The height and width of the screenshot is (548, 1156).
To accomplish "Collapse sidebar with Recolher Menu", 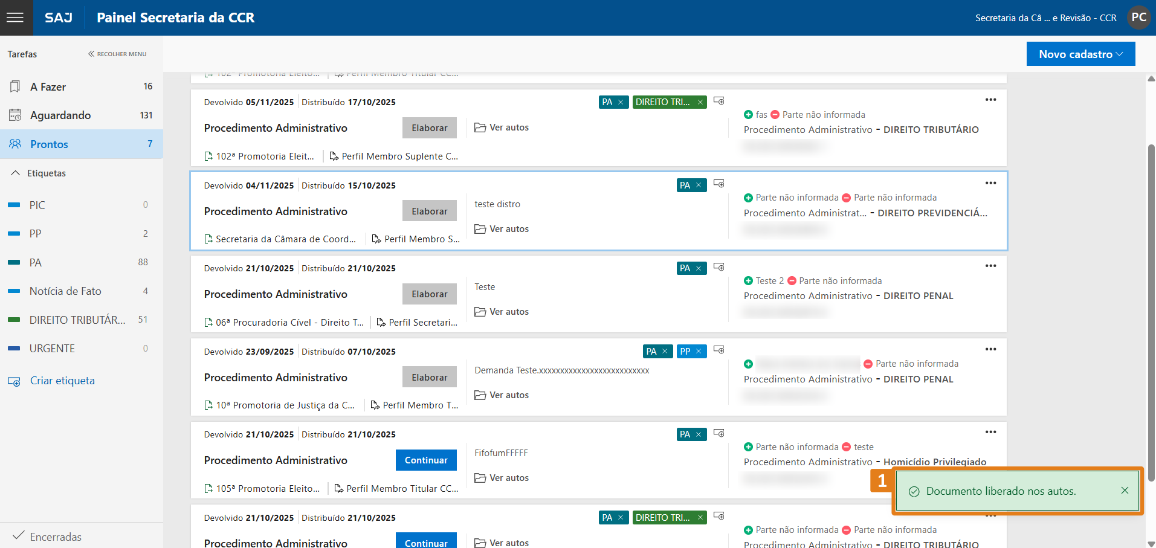I will [x=117, y=54].
